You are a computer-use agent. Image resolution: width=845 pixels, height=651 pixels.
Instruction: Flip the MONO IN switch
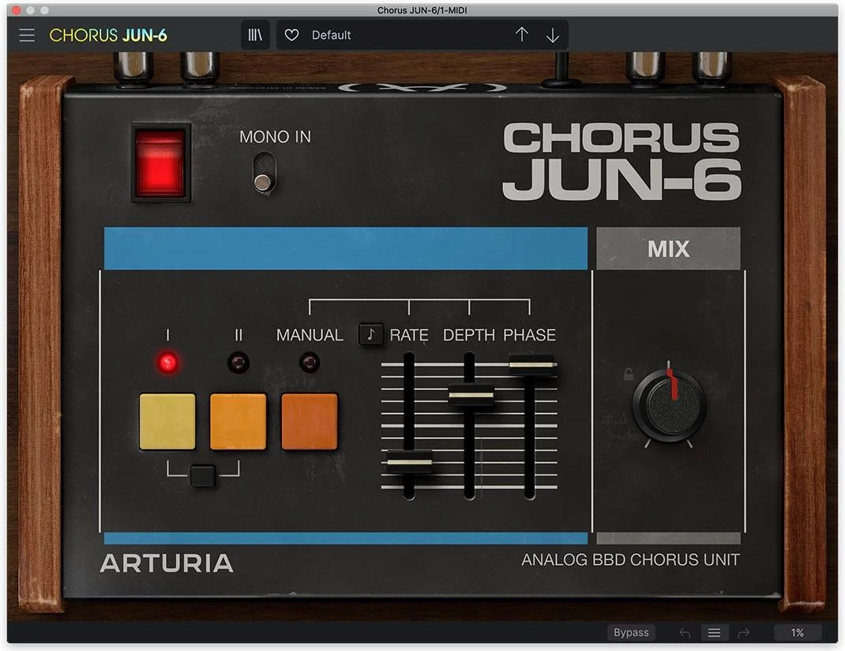point(264,172)
